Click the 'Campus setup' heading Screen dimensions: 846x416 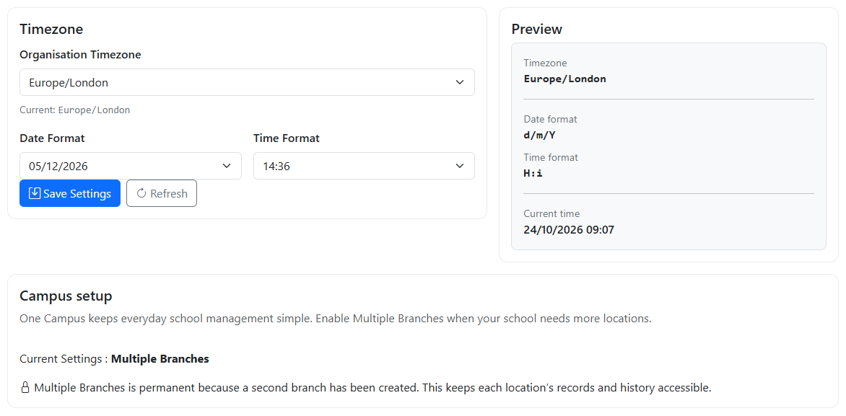coord(66,296)
